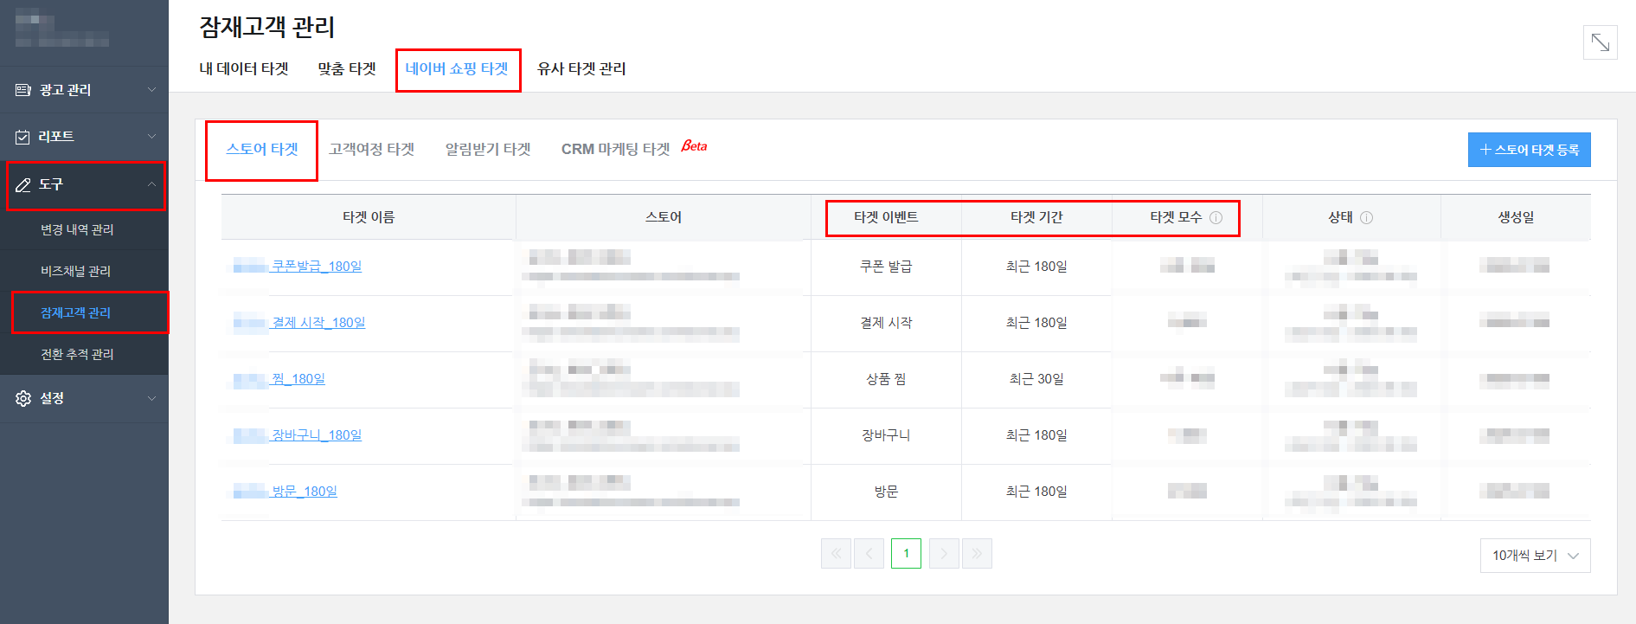Select the CRM 마케팅 타겟 tab
Viewport: 1636px width, 624px height.
(615, 150)
